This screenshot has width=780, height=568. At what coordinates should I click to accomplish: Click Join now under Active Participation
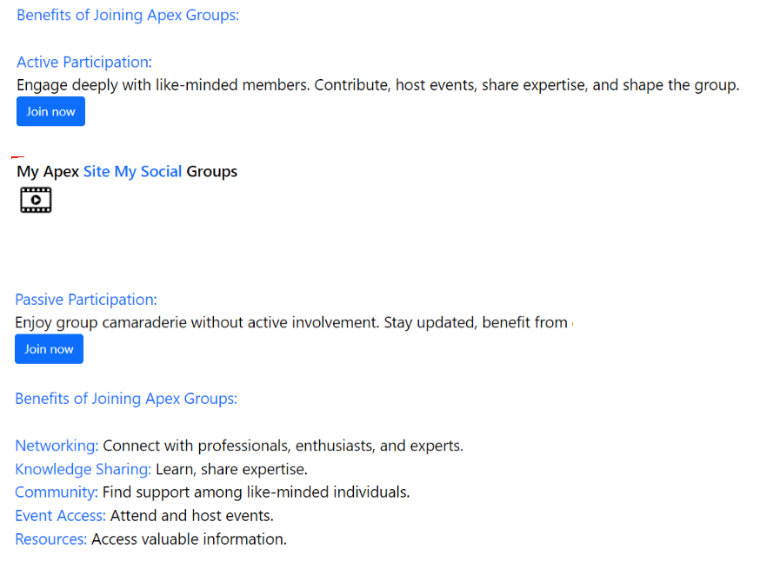[x=50, y=111]
